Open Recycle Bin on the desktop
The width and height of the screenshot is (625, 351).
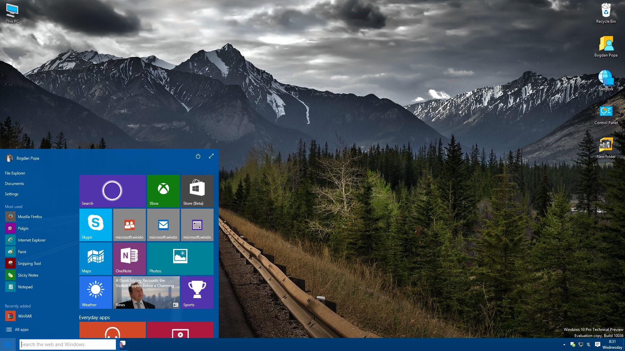click(x=606, y=13)
